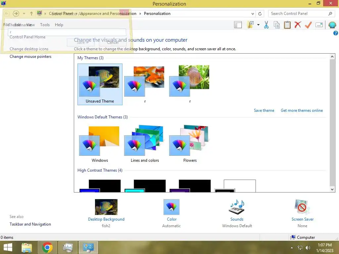Open the View menu

pyautogui.click(x=30, y=25)
